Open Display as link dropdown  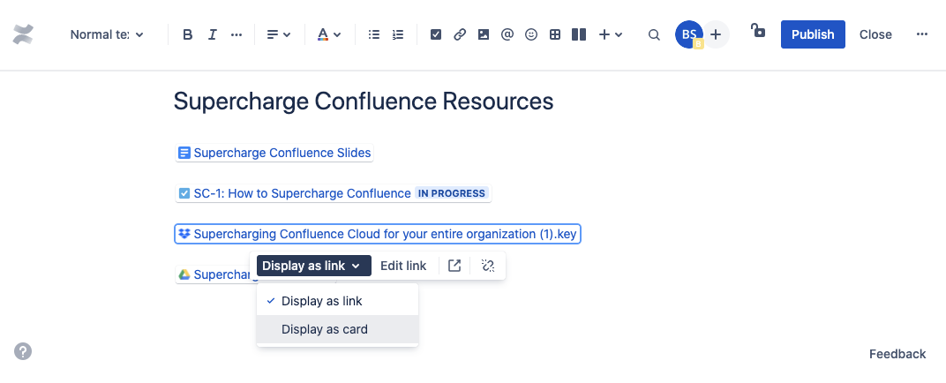pos(314,266)
